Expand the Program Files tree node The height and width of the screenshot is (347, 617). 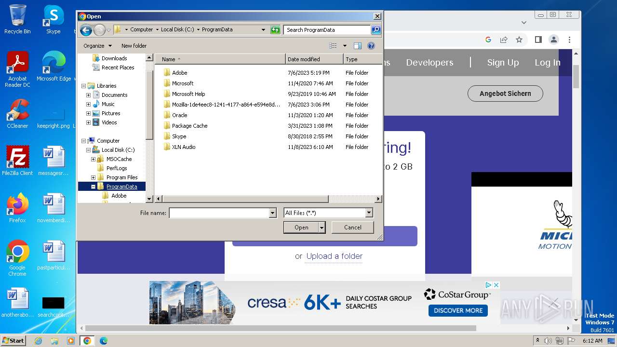tap(93, 177)
